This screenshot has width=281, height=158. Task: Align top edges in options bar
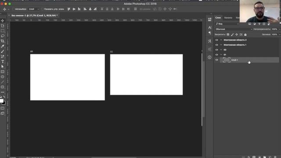tap(69, 9)
